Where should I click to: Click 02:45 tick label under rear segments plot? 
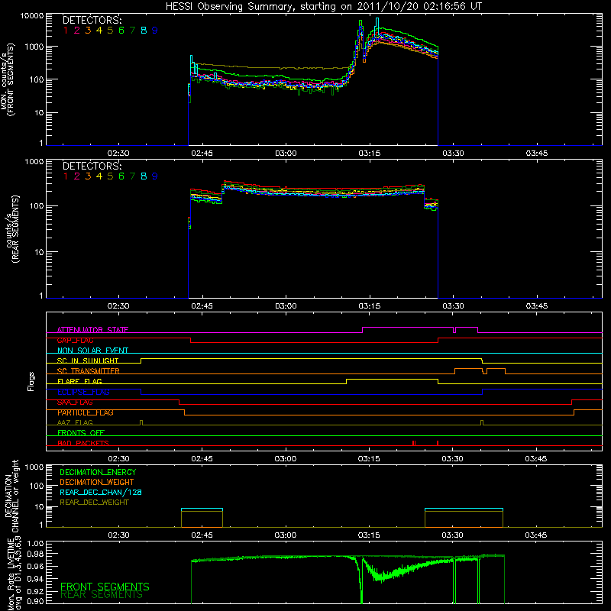(202, 306)
